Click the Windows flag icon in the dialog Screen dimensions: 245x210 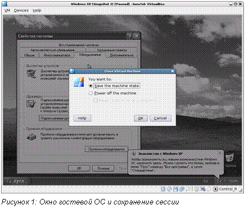coord(79,82)
